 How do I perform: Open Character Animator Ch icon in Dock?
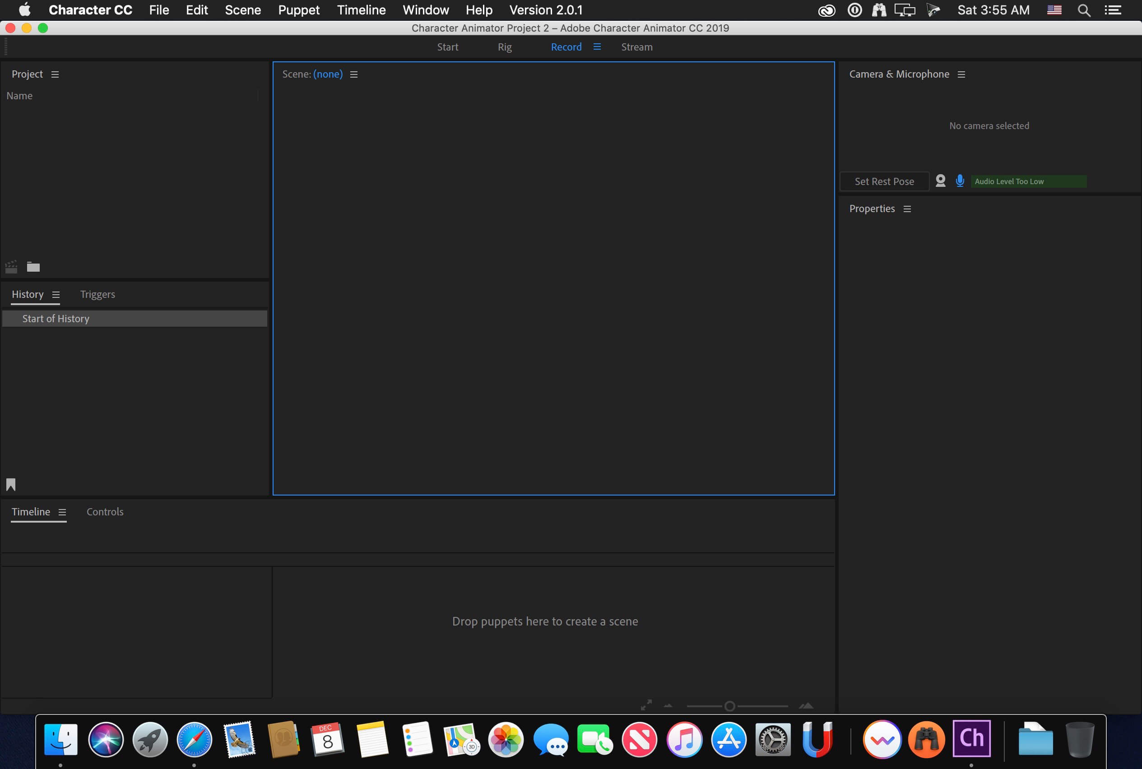[x=971, y=739]
